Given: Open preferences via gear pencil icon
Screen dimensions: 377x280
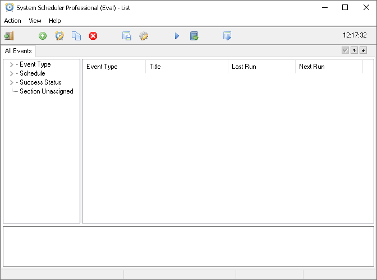Looking at the screenshot, I should tap(144, 36).
